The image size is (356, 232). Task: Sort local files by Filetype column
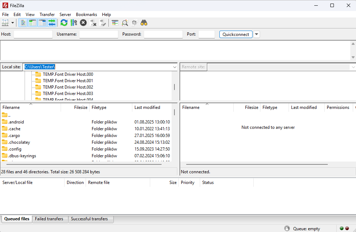[x=111, y=107]
